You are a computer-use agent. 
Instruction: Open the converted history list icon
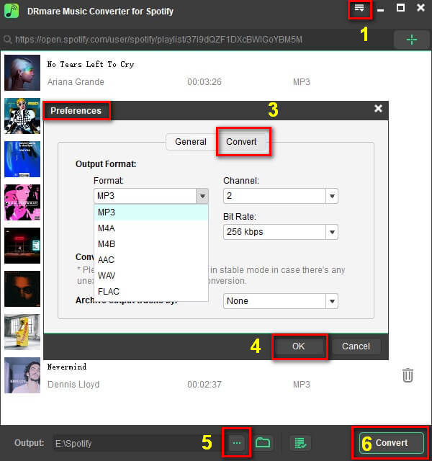300,443
